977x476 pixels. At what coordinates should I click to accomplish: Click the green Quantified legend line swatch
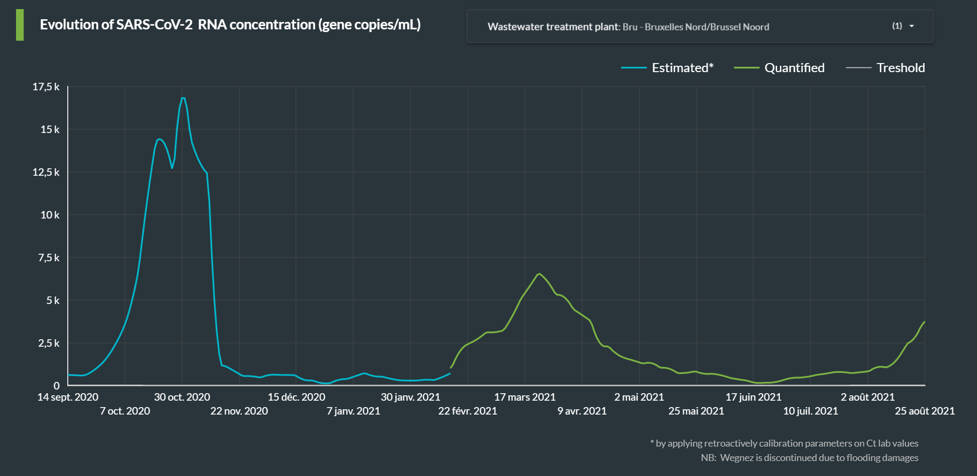[x=746, y=68]
